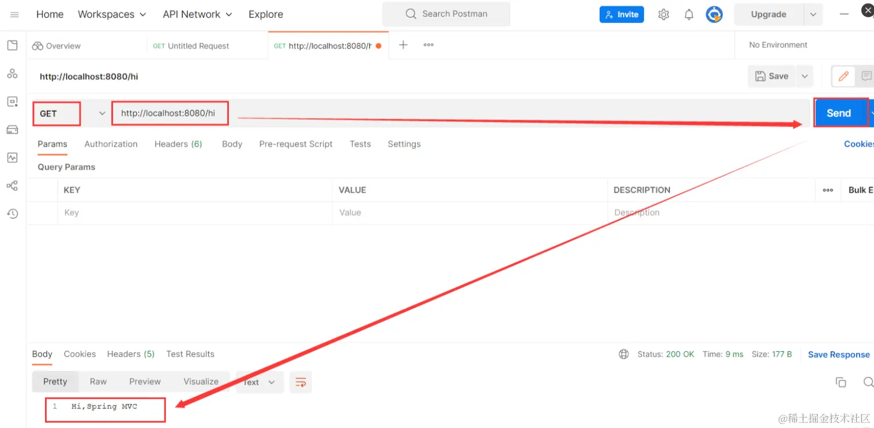Switch to Visualize response view
Viewport: 874px width, 428px height.
pyautogui.click(x=201, y=382)
